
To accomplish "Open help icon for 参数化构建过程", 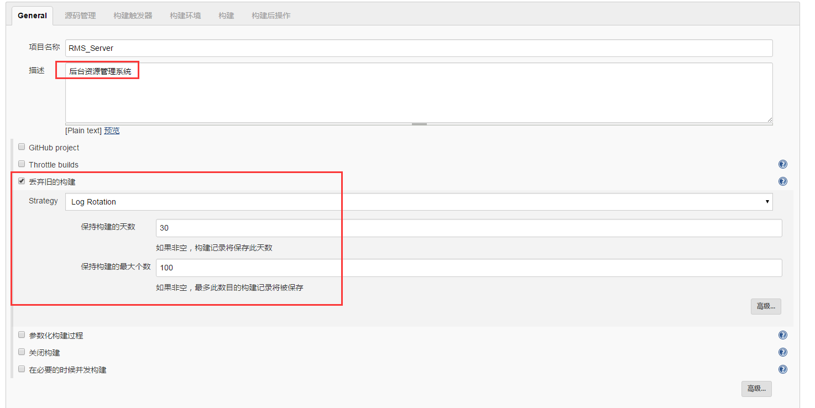I will (782, 335).
